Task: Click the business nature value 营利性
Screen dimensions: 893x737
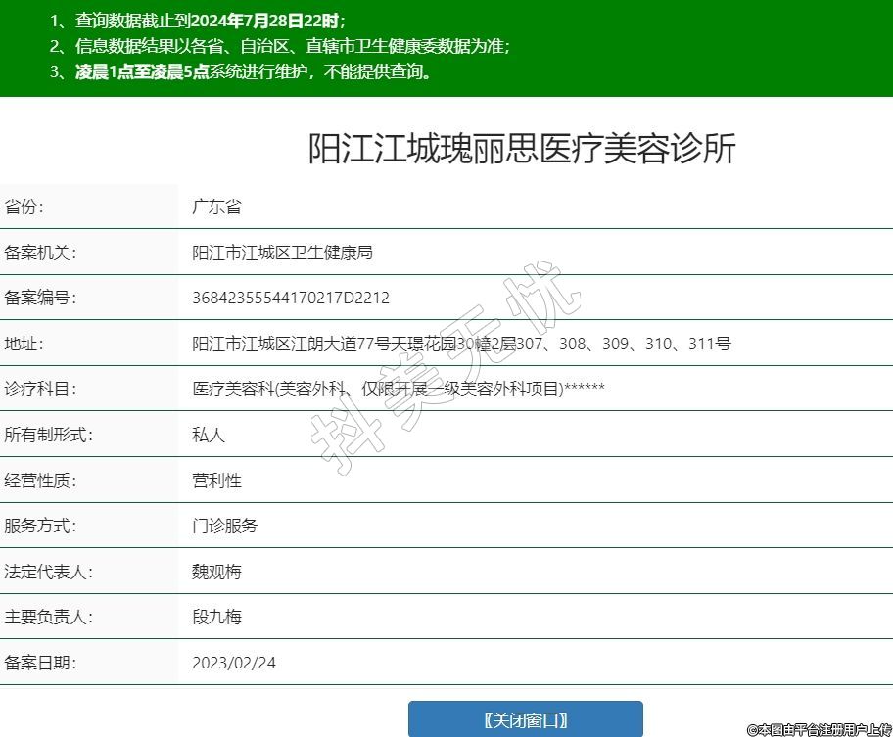Action: pos(216,481)
